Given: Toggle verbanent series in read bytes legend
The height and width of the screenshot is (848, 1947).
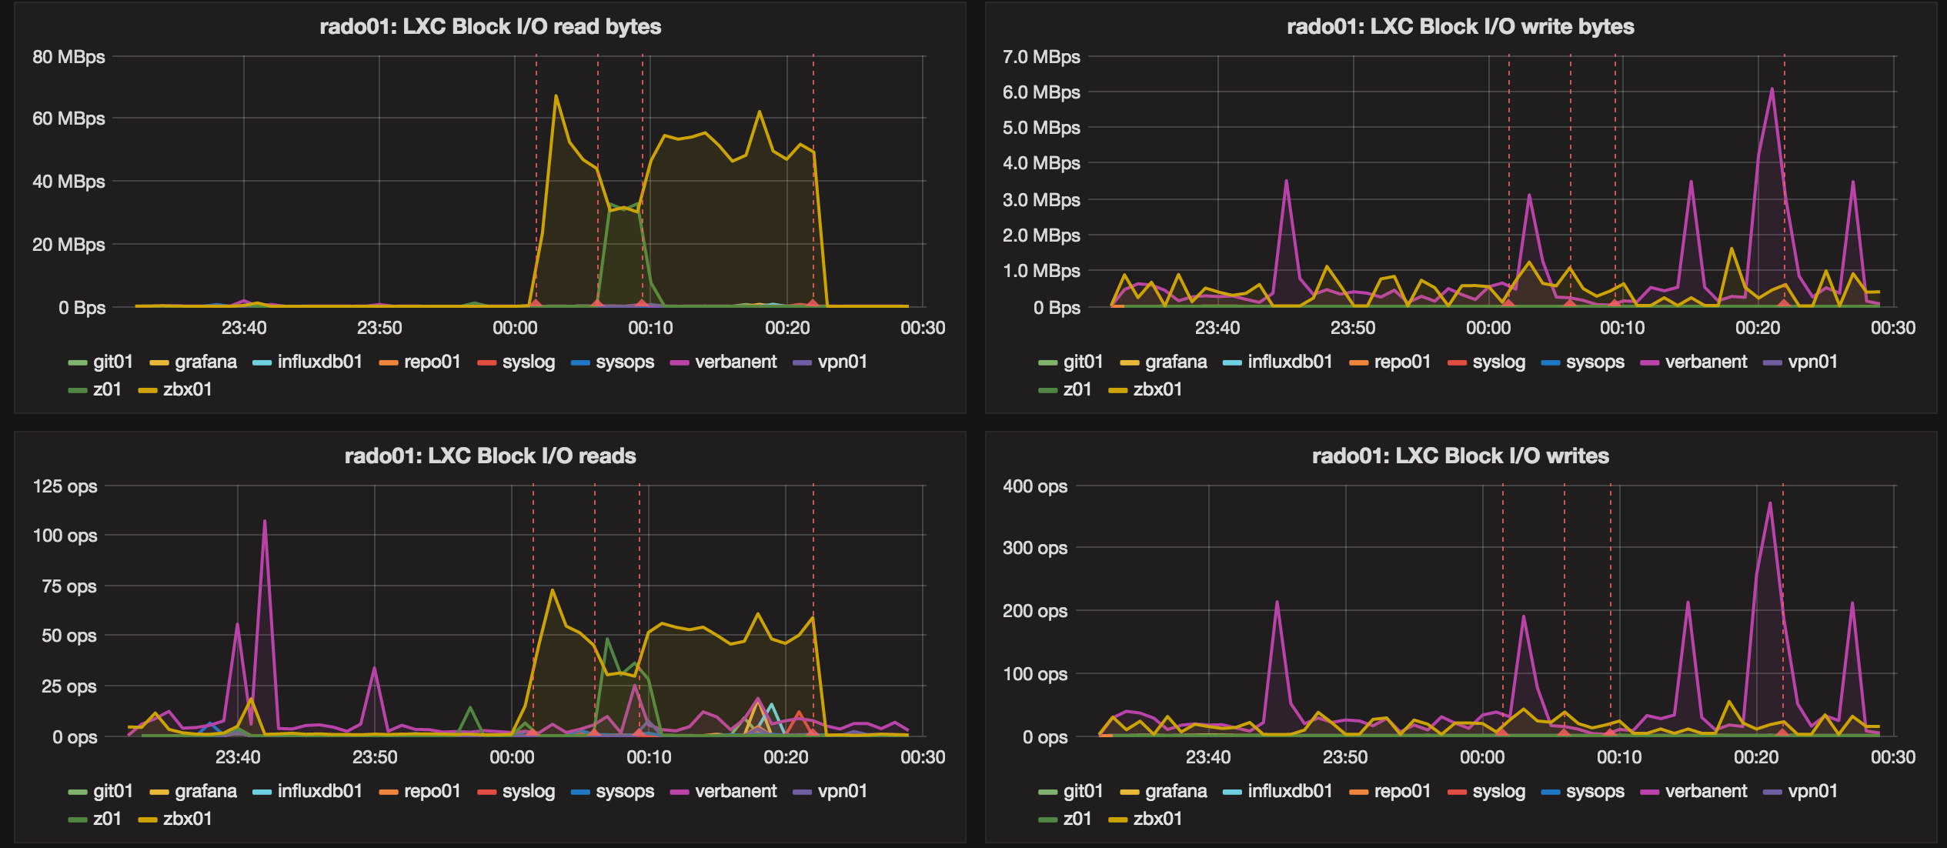Looking at the screenshot, I should [x=735, y=362].
